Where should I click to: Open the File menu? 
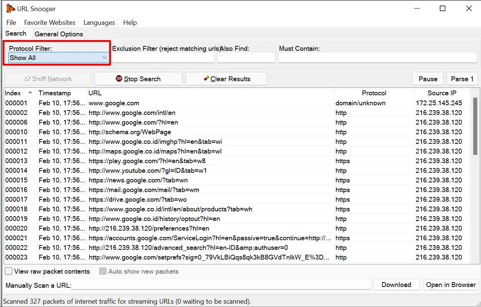(11, 23)
